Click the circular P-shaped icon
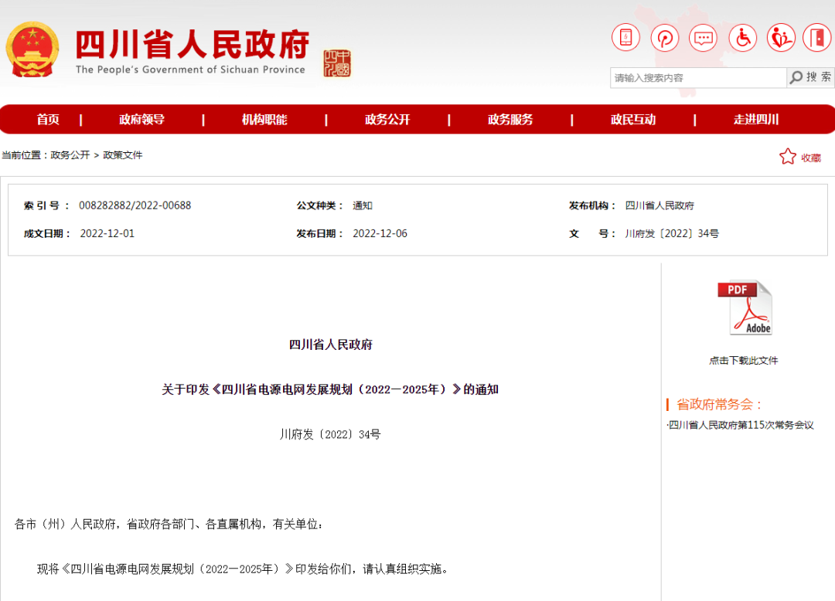The image size is (835, 601). [664, 37]
